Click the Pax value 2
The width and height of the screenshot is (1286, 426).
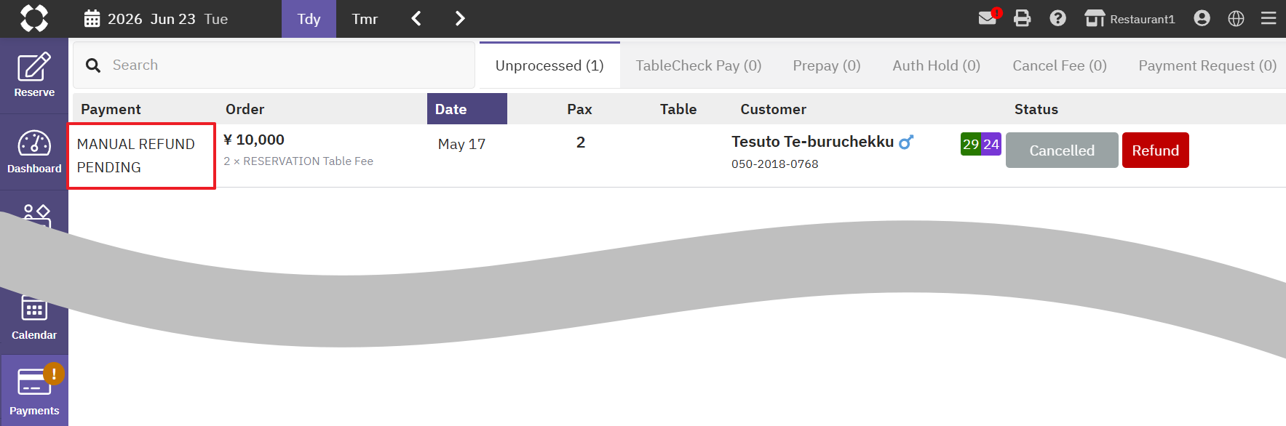[x=580, y=142]
